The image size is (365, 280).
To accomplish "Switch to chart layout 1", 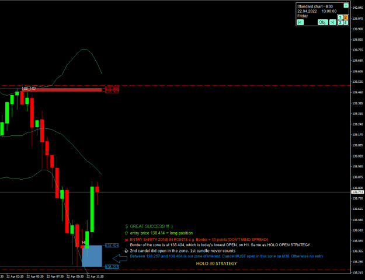I will (340, 17).
